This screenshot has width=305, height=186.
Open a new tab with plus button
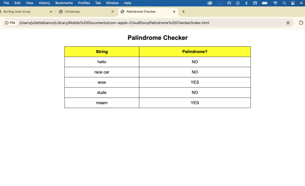183,12
